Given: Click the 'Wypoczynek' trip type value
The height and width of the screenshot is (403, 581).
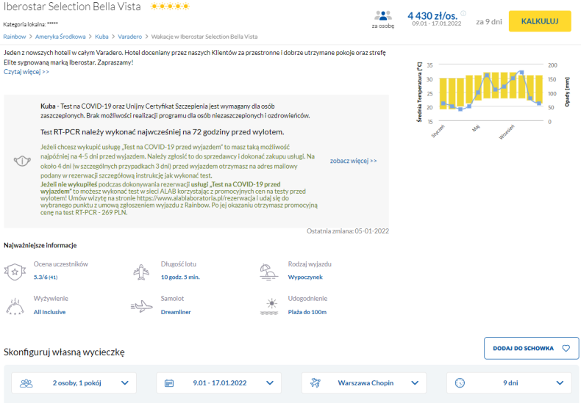Looking at the screenshot, I should tap(305, 277).
